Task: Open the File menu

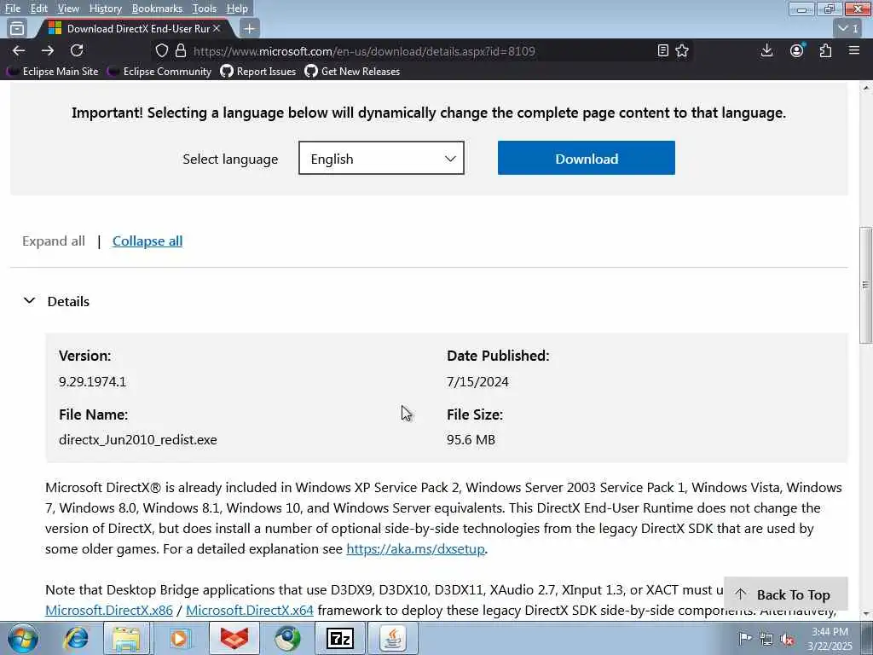Action: [x=12, y=9]
